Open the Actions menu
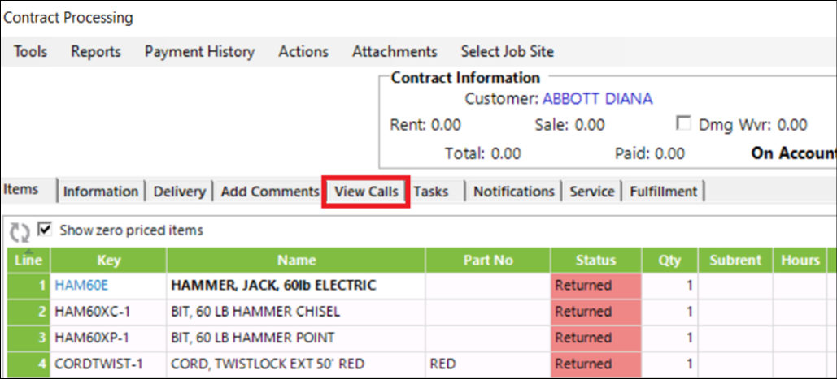 click(x=303, y=51)
